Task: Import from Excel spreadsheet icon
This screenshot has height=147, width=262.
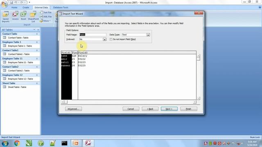Action: [x=23, y=16]
